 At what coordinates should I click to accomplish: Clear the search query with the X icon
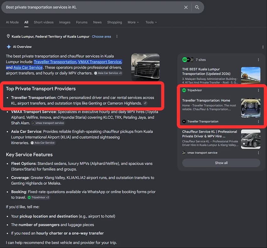coord(186,7)
